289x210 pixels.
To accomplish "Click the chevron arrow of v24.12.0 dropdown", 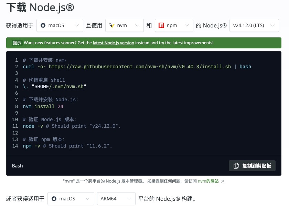I will pyautogui.click(x=272, y=25).
